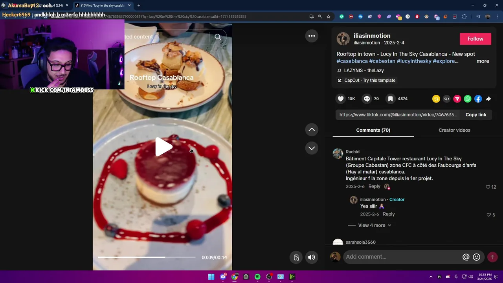Bookmark this page with the star icon

pos(329,17)
